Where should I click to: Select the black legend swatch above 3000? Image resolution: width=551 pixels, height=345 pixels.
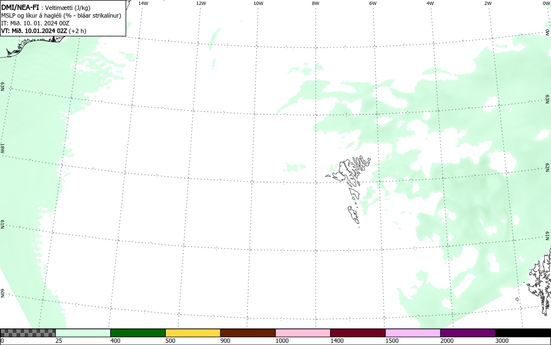pyautogui.click(x=523, y=333)
